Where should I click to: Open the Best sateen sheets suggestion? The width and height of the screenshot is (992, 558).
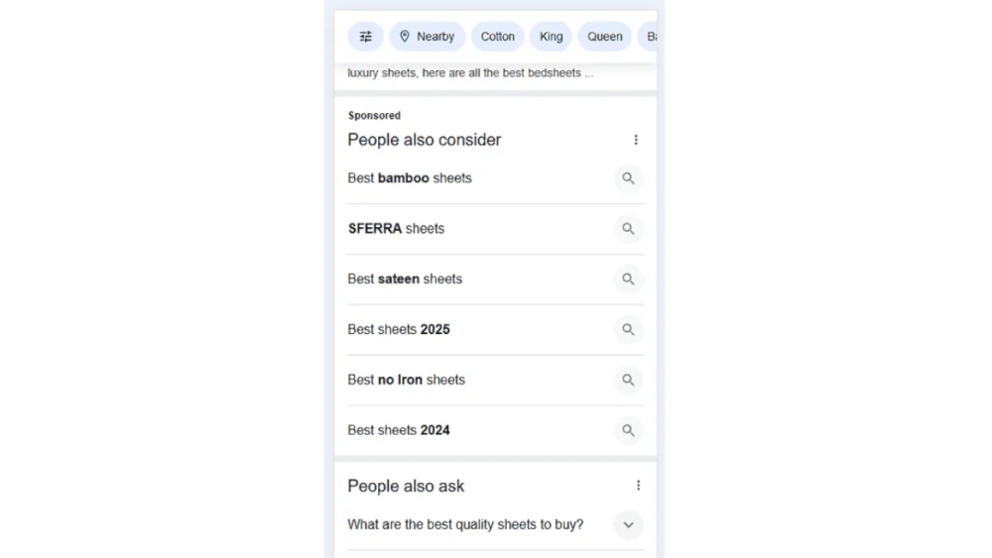405,279
